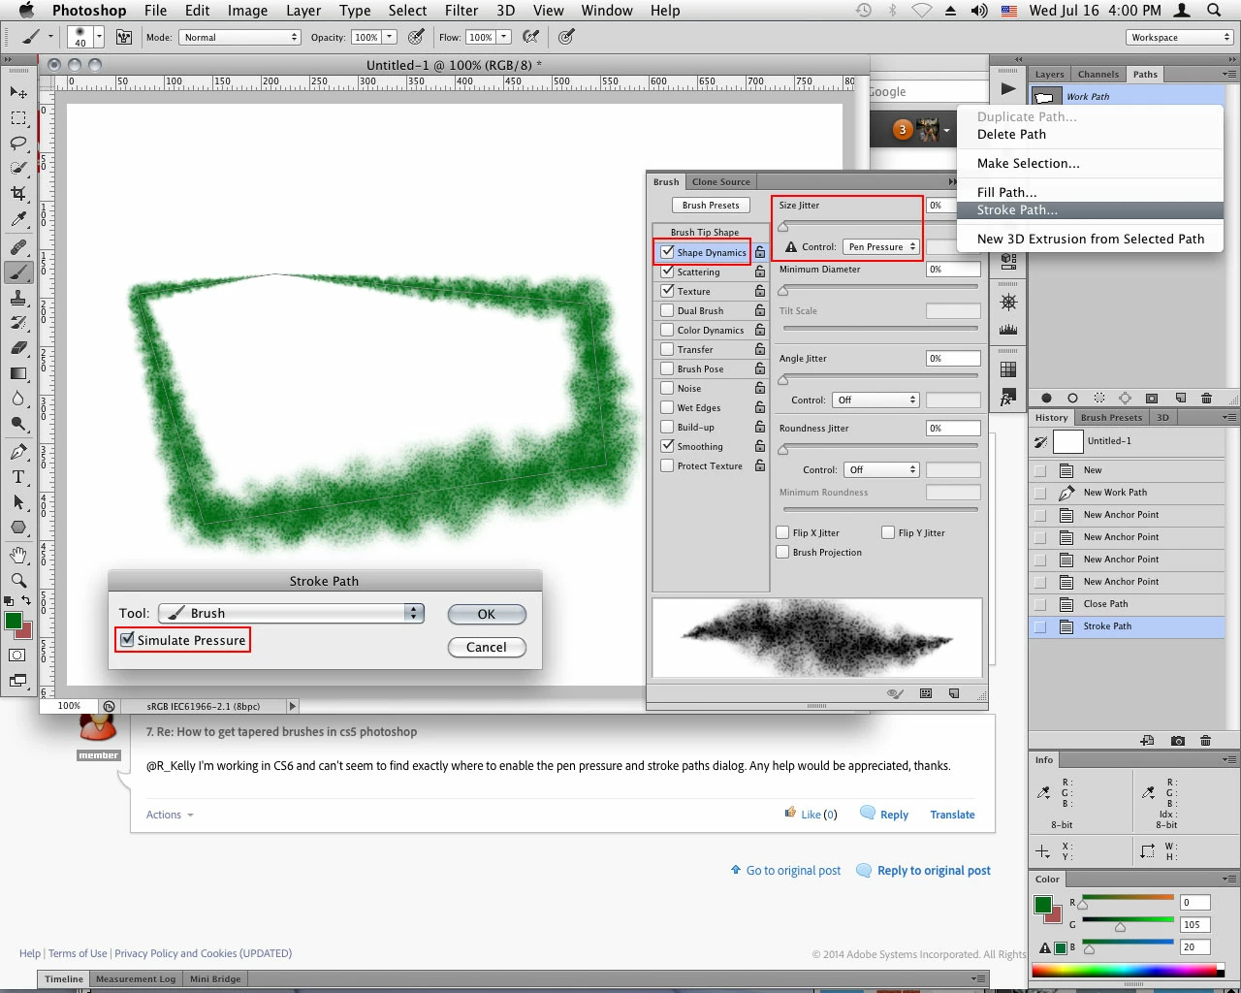Image resolution: width=1241 pixels, height=993 pixels.
Task: Open Size Jitter Control Pen Pressure dropdown
Action: pos(881,246)
